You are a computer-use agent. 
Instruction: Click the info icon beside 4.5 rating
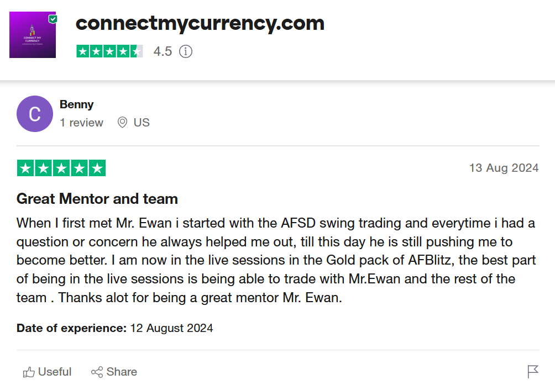click(x=186, y=51)
